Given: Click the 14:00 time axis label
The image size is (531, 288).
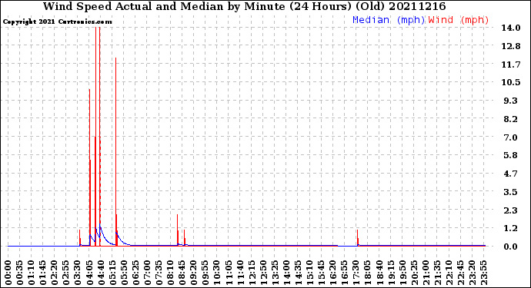Looking at the screenshot, I should (286, 272).
